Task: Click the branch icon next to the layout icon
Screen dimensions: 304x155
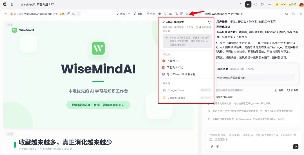Action: pos(73,14)
